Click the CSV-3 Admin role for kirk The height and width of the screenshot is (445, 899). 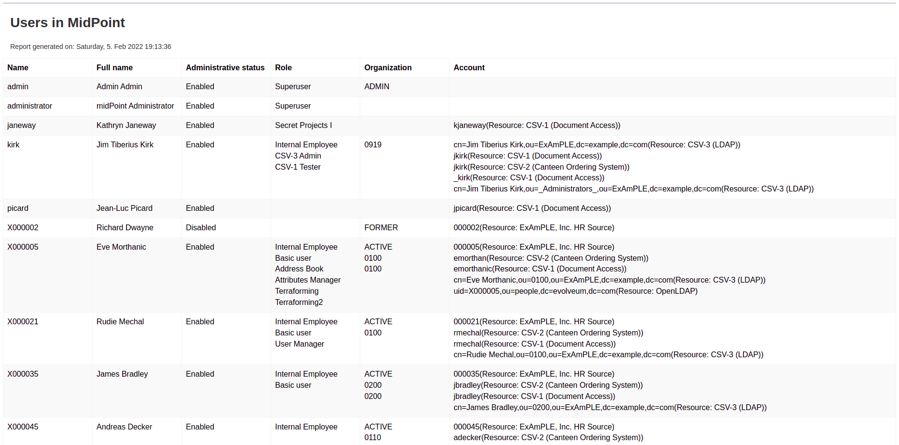(x=298, y=156)
